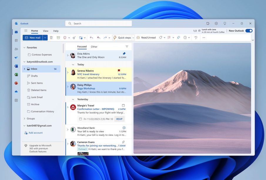Open the Move to dropdown arrow
266x180 pixels.
(x=85, y=38)
